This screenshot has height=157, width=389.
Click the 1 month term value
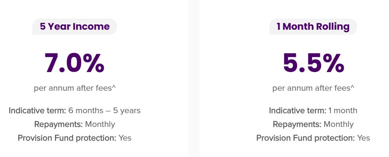(343, 111)
